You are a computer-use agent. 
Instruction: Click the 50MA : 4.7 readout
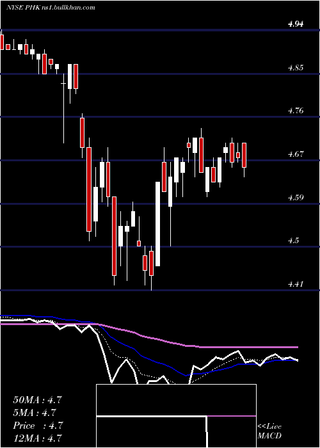click(37, 400)
